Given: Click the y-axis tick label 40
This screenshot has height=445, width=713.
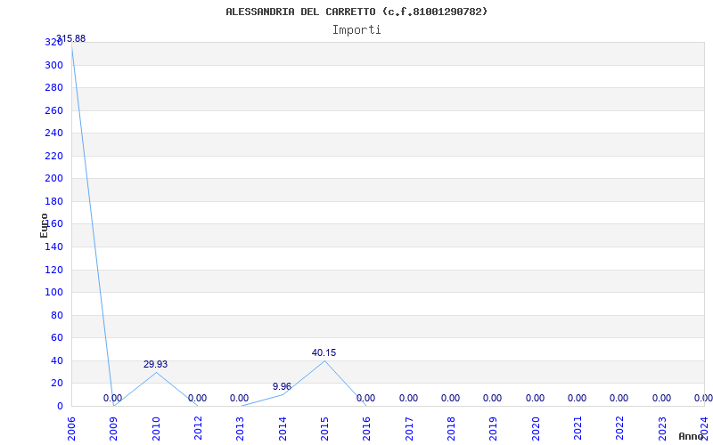Looking at the screenshot, I should 57,360.
